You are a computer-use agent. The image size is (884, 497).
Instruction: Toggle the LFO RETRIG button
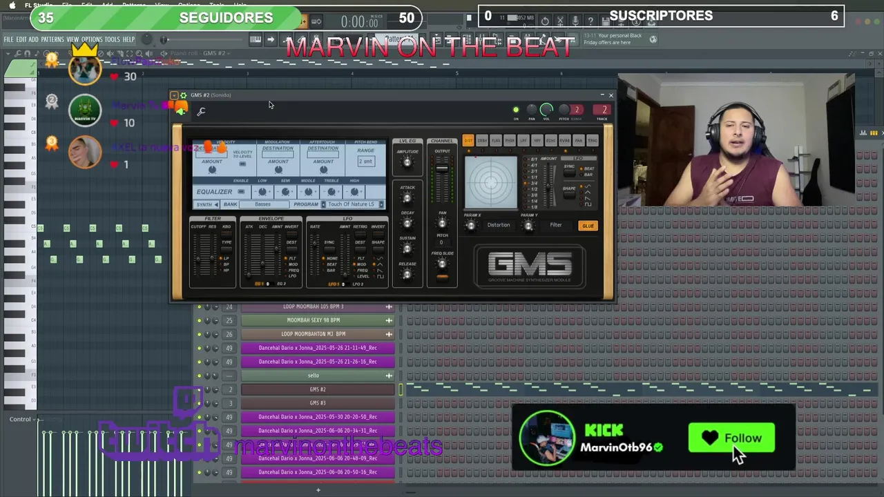[361, 235]
